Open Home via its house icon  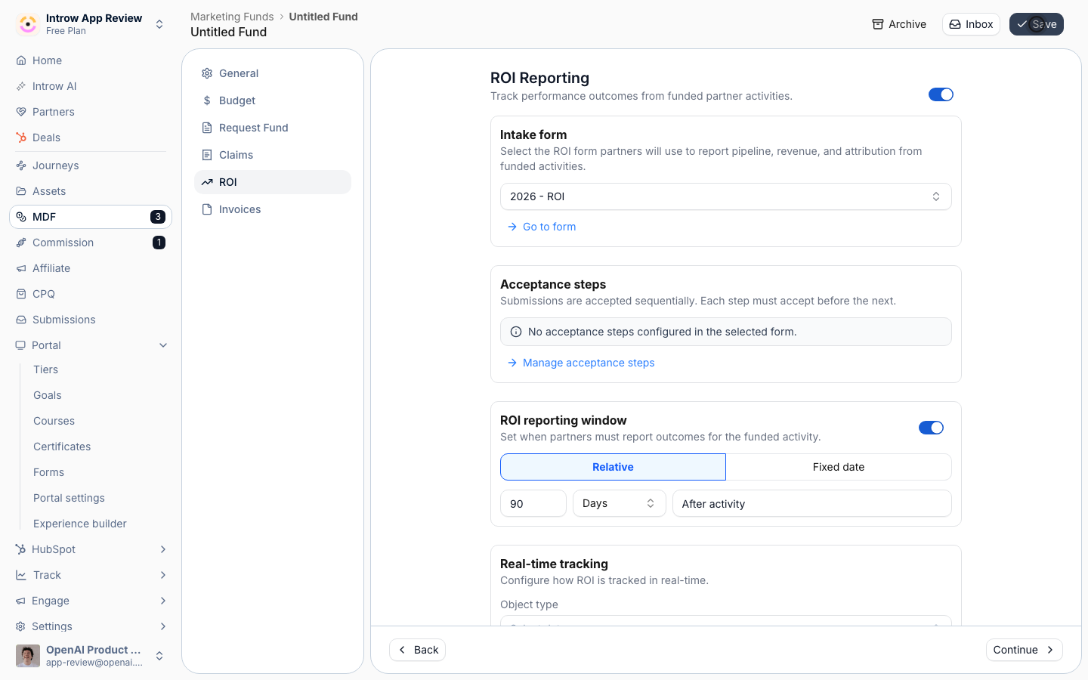coord(21,60)
